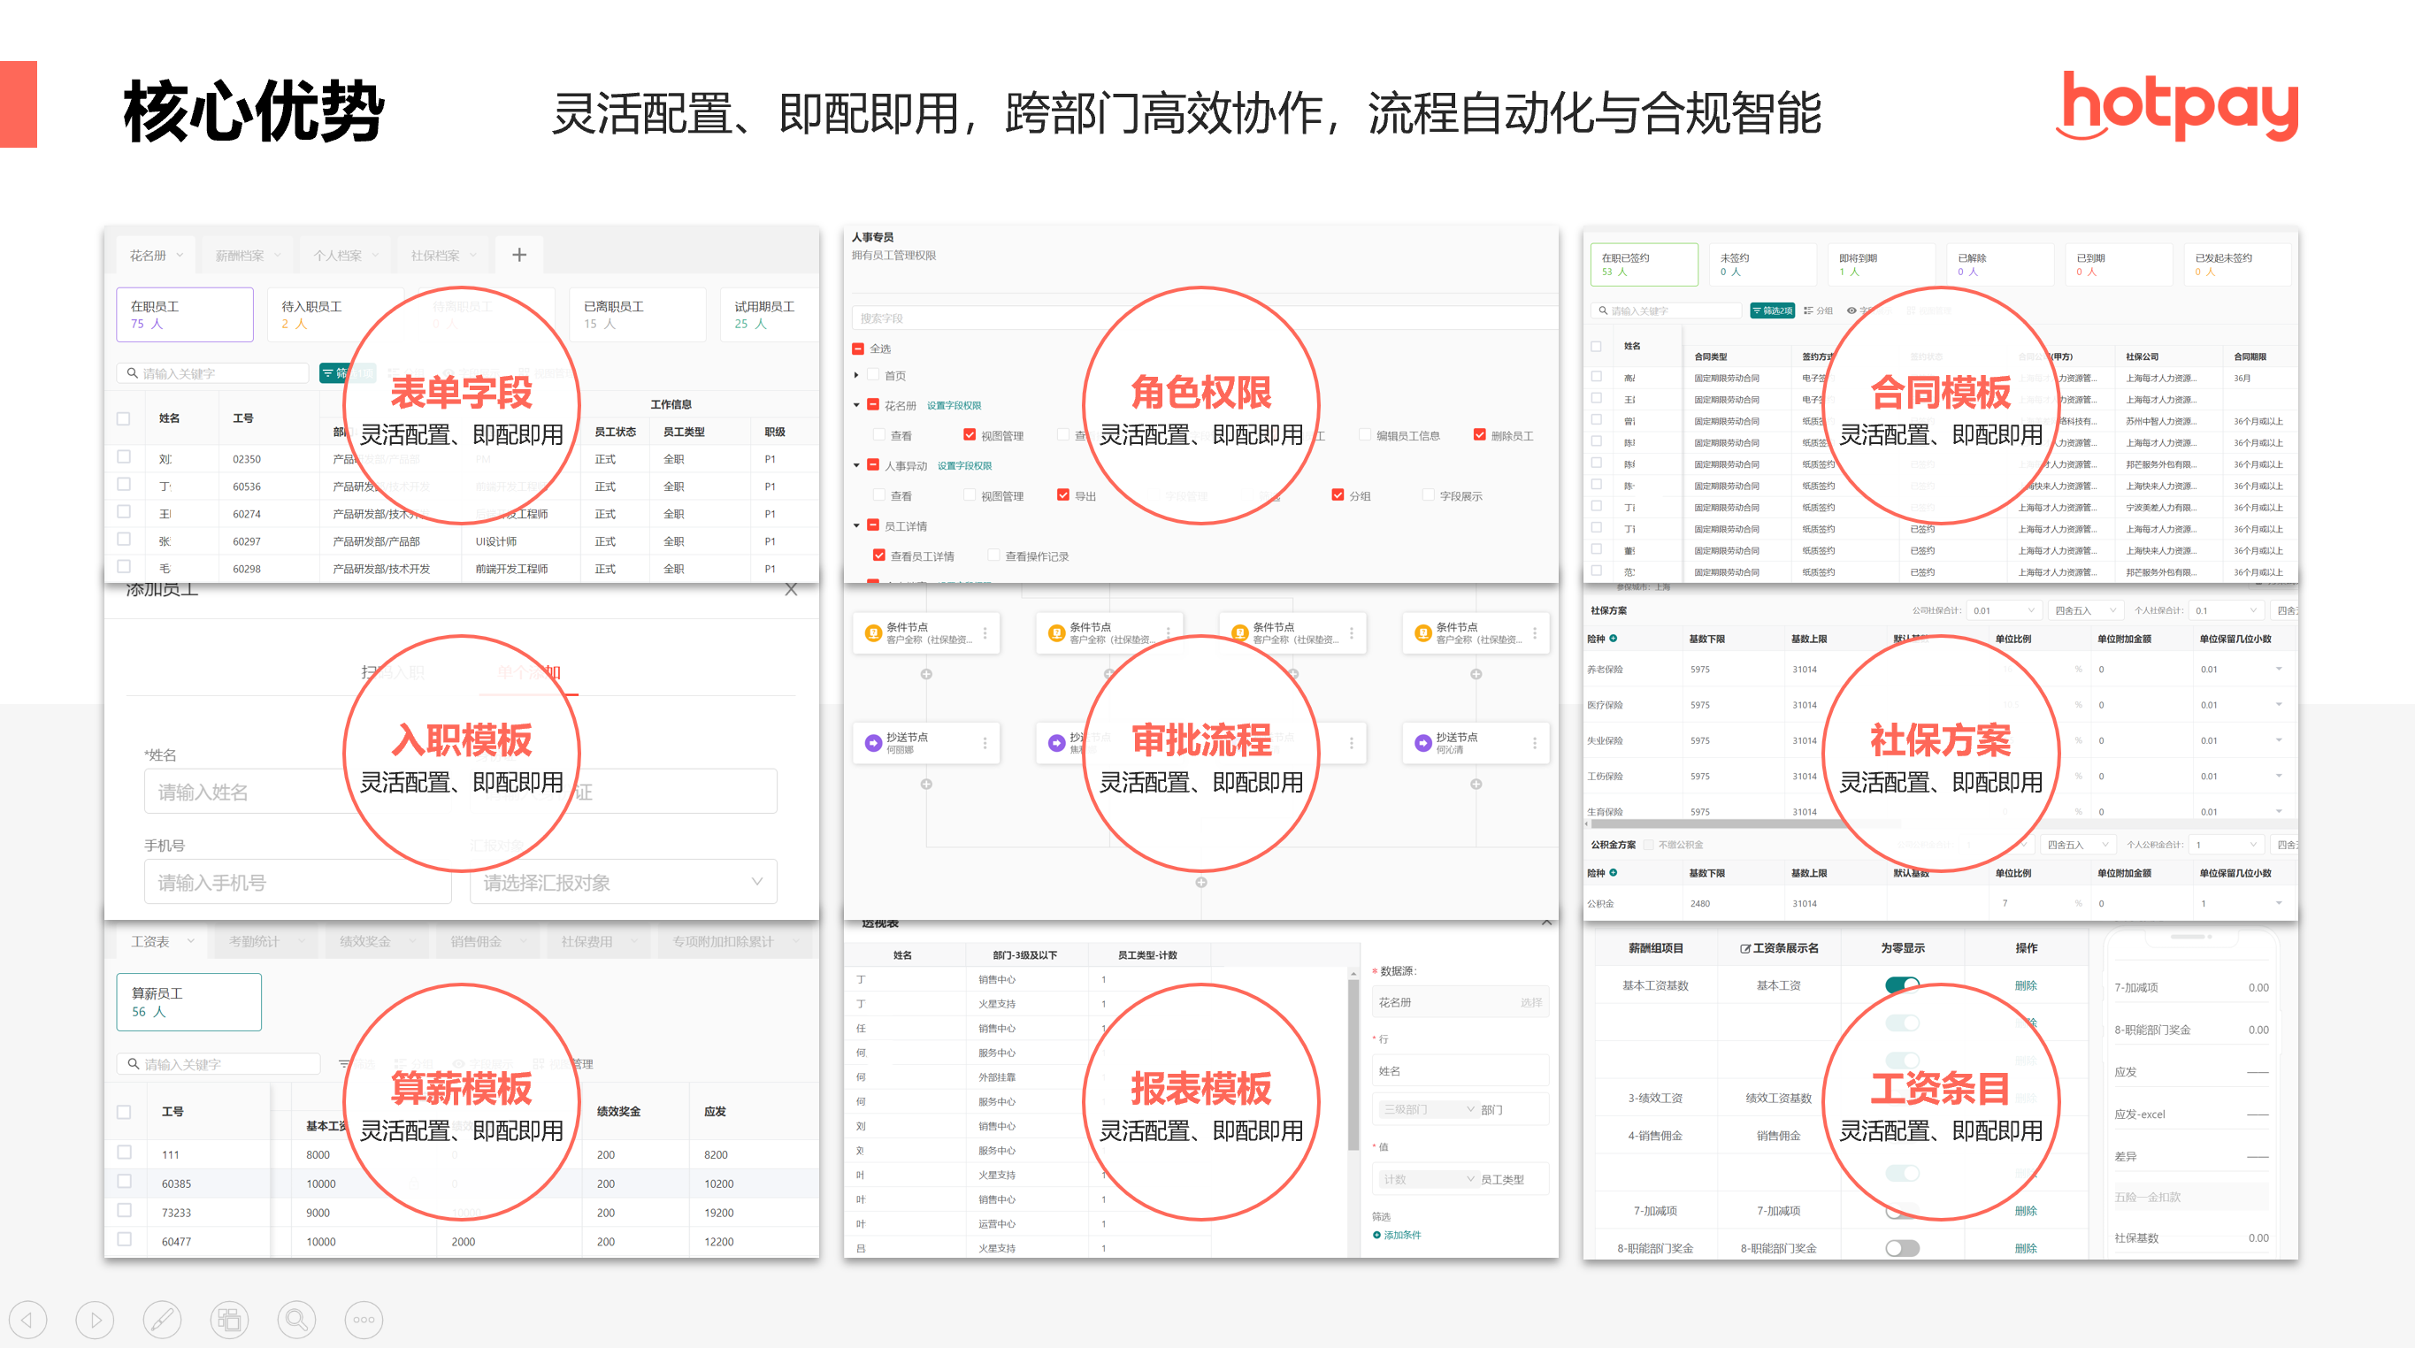Open the 公司社保合计 0.01 dropdown
This screenshot has width=2415, height=1348.
click(2004, 610)
